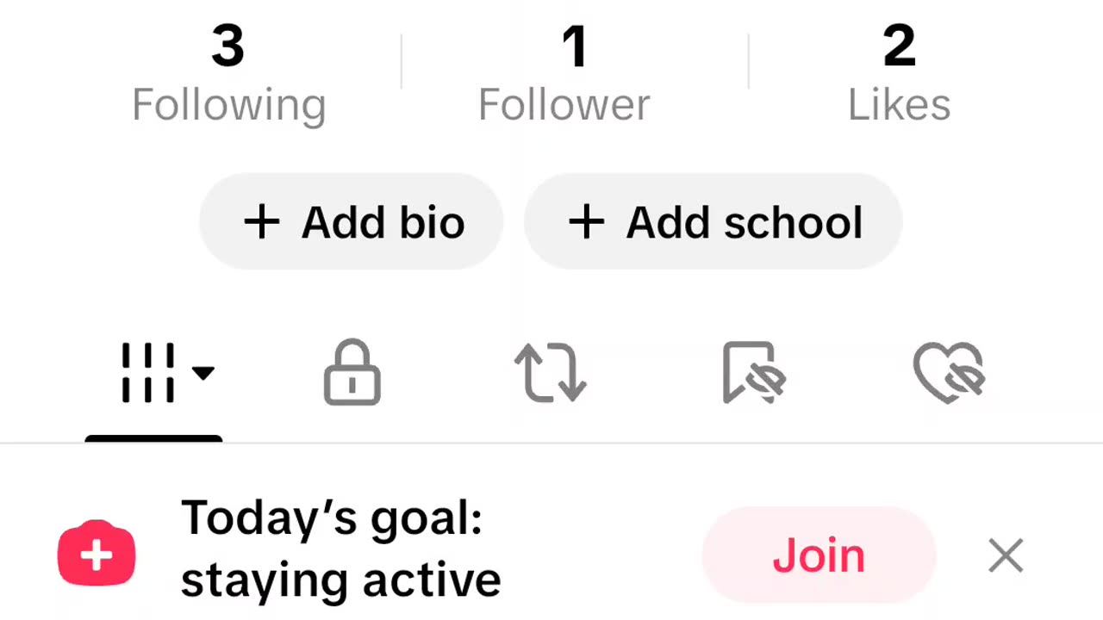Image resolution: width=1103 pixels, height=620 pixels.
Task: Dismiss the Today's goal banner
Action: (x=1006, y=556)
